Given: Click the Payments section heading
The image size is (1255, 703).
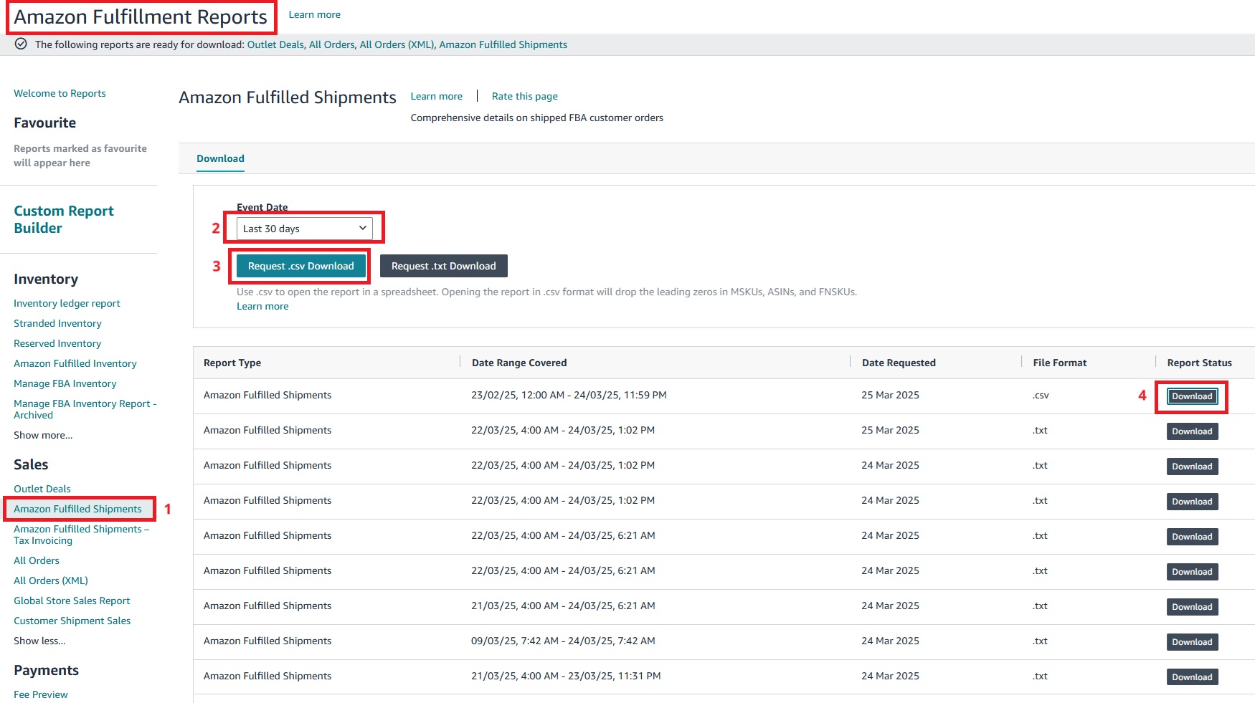Looking at the screenshot, I should (x=46, y=670).
